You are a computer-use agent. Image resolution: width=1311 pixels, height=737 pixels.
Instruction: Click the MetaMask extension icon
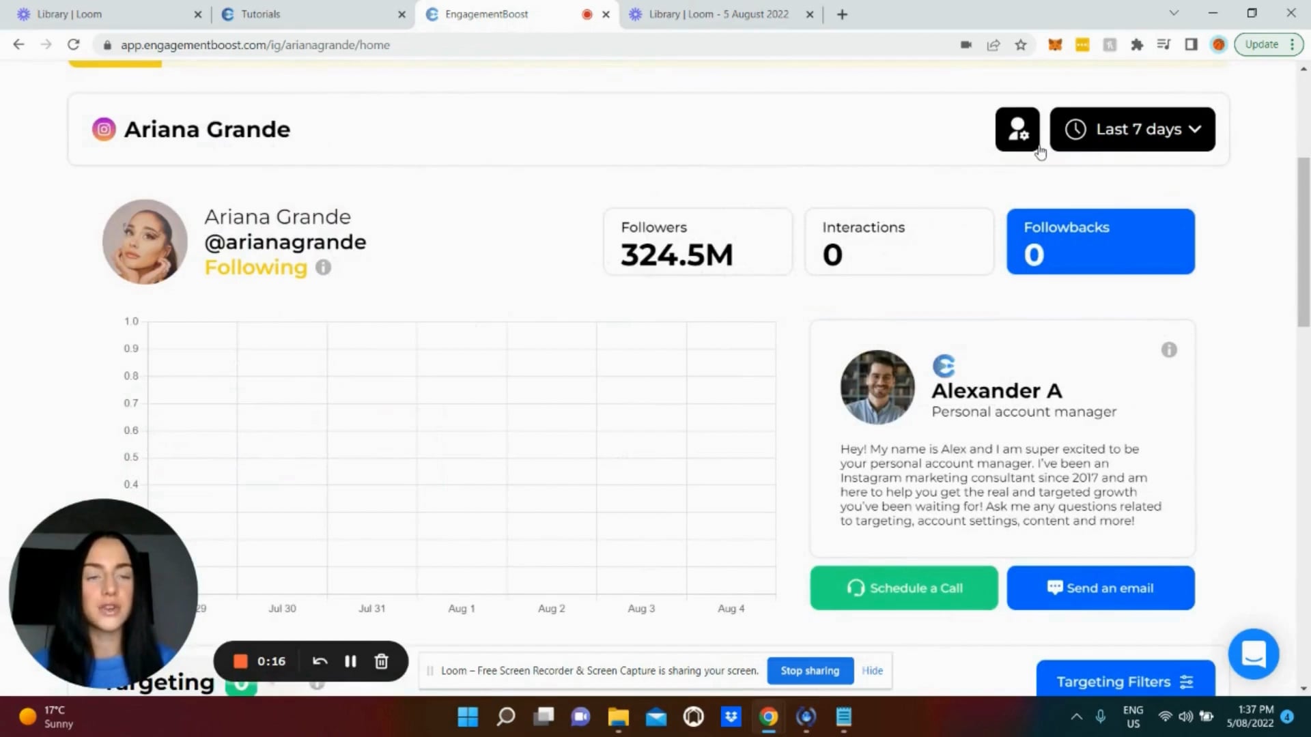[x=1055, y=44]
